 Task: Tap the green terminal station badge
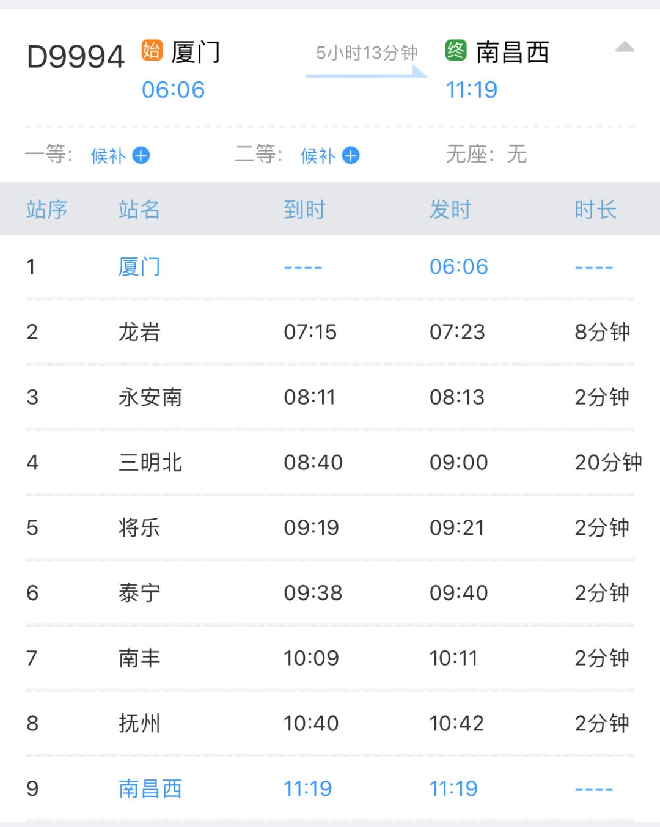tap(456, 50)
